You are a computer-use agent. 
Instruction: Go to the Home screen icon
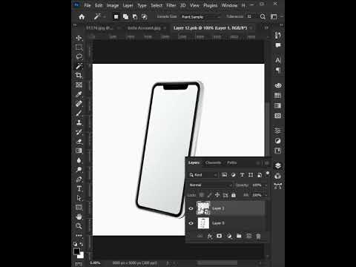pyautogui.click(x=82, y=17)
